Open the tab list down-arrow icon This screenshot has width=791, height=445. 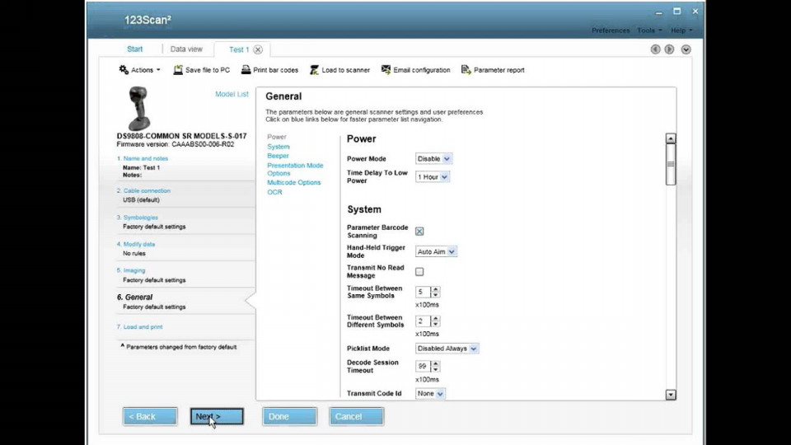pyautogui.click(x=686, y=49)
